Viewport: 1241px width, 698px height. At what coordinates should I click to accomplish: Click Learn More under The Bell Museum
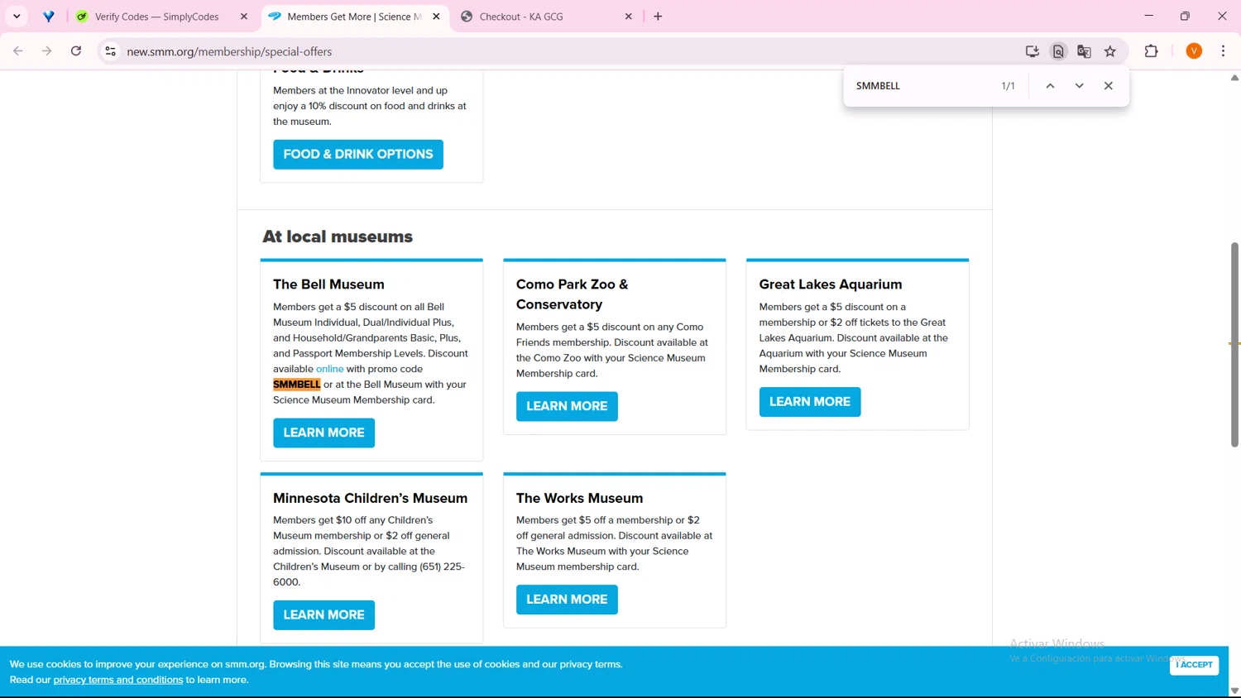pyautogui.click(x=323, y=433)
